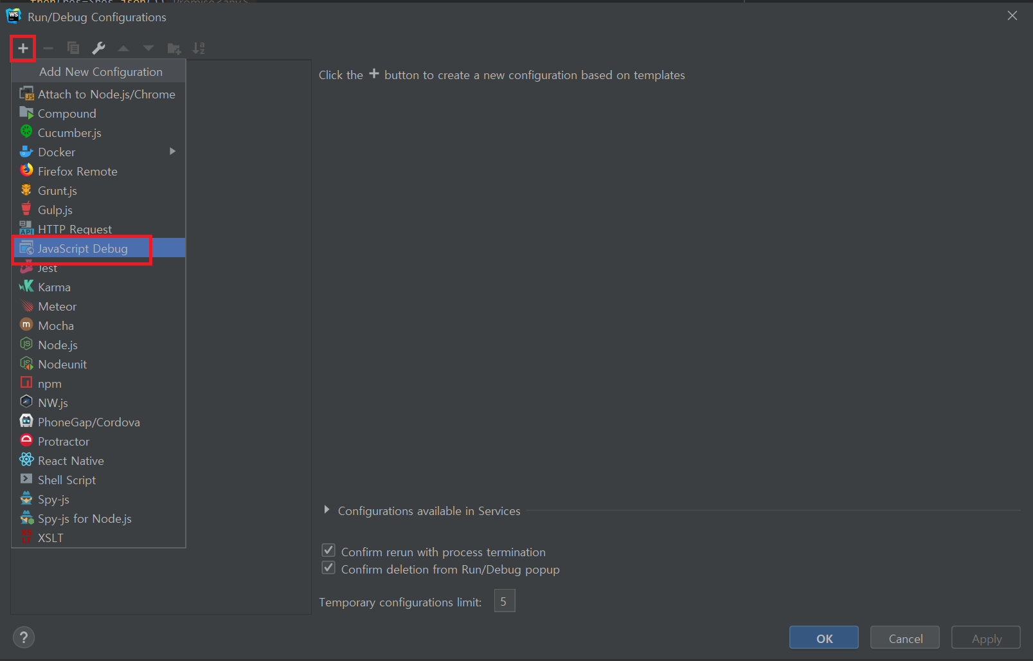
Task: Click the Temporary configurations limit field
Action: coord(505,601)
